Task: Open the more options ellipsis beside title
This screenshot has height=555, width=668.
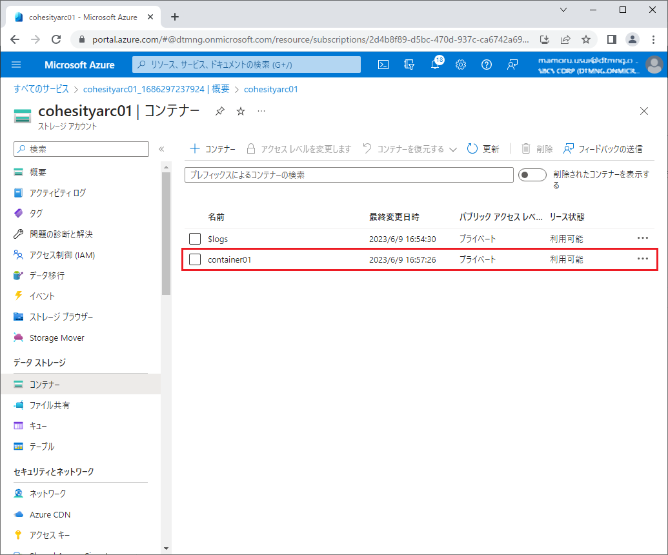Action: (261, 111)
